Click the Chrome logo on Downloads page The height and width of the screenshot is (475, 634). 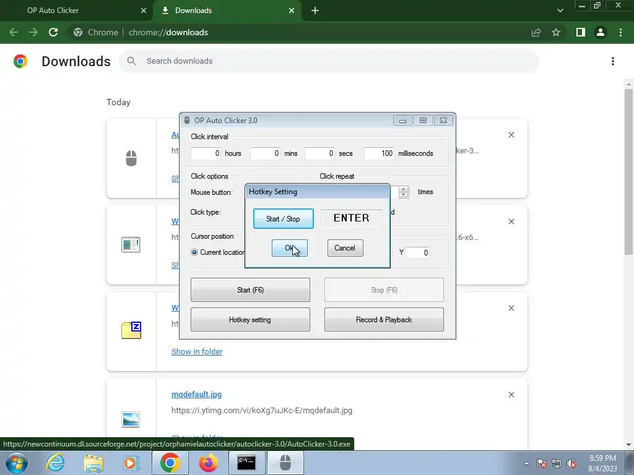point(20,61)
